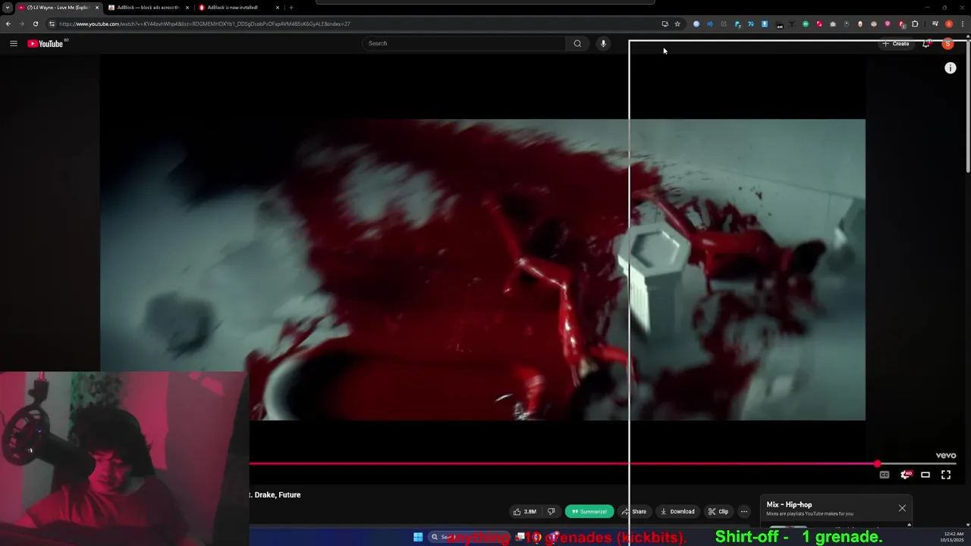
Task: Go to the YouTube home logo
Action: pyautogui.click(x=46, y=43)
